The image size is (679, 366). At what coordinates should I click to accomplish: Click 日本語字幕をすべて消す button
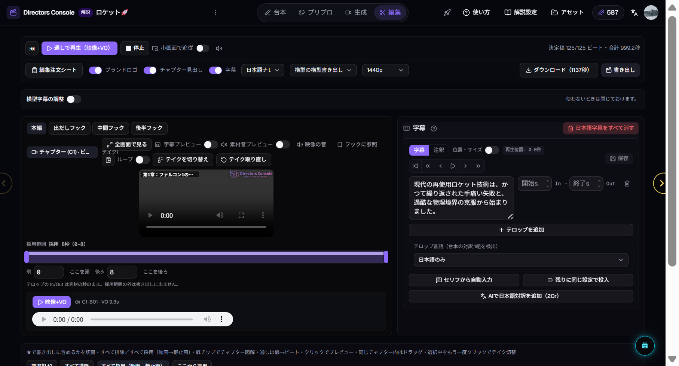click(600, 128)
